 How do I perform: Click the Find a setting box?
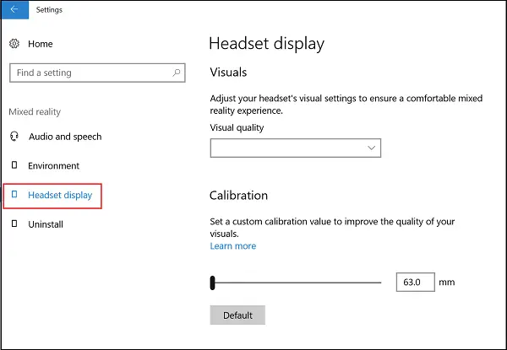tap(97, 73)
